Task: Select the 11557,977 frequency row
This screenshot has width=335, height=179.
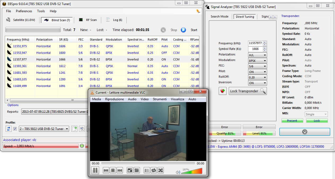Action: [102, 59]
